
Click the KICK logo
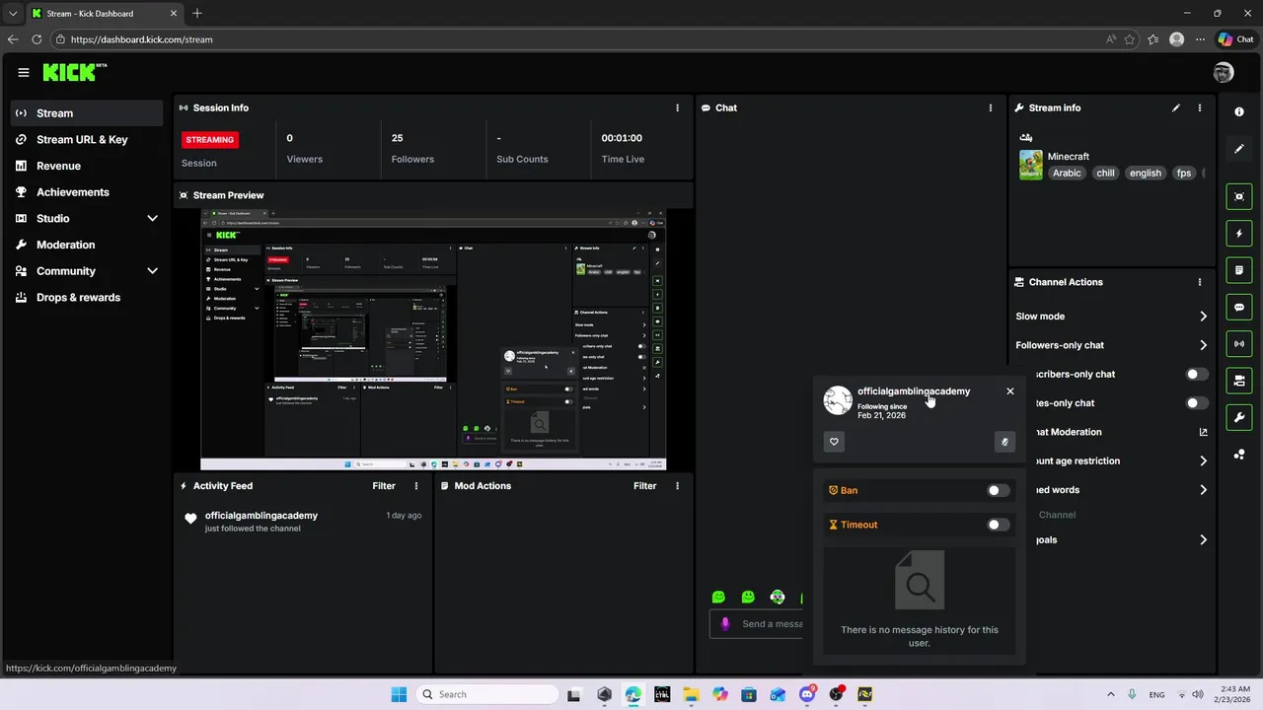74,72
